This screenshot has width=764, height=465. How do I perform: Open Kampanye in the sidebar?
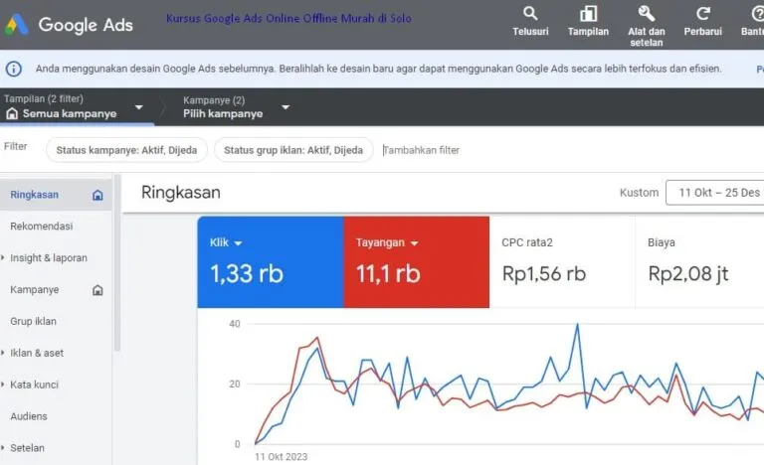tap(35, 290)
